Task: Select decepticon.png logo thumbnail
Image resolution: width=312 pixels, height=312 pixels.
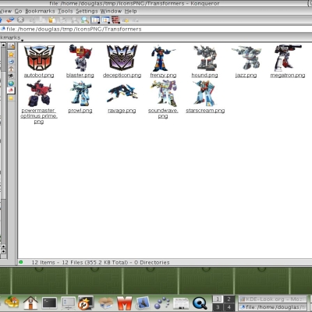Action: click(122, 58)
